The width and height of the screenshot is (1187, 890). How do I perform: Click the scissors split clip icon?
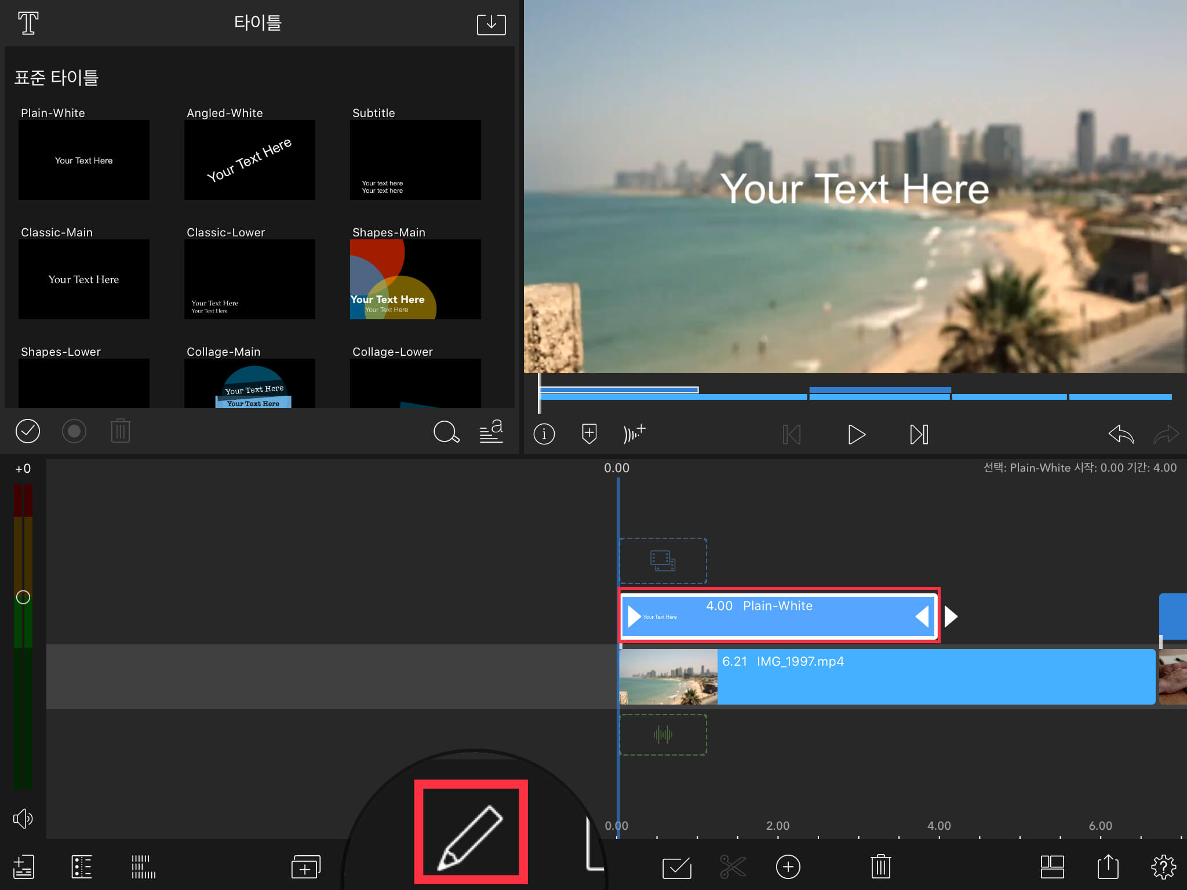coord(733,867)
